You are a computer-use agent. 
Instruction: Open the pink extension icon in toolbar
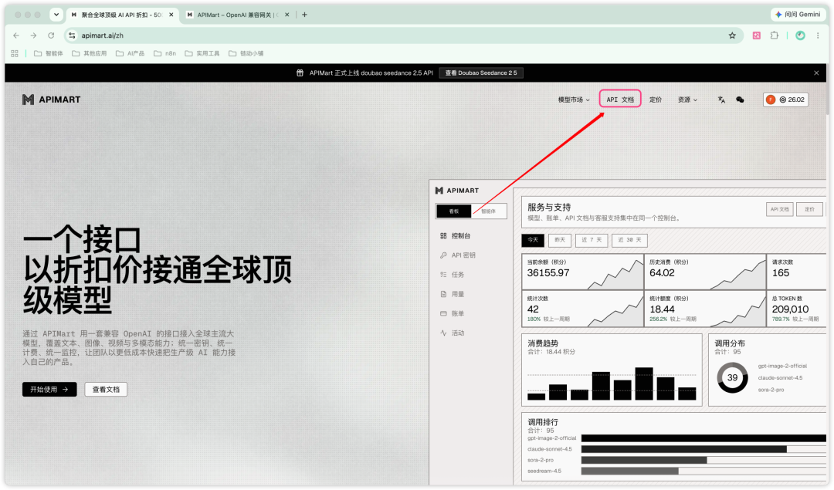[x=756, y=35]
